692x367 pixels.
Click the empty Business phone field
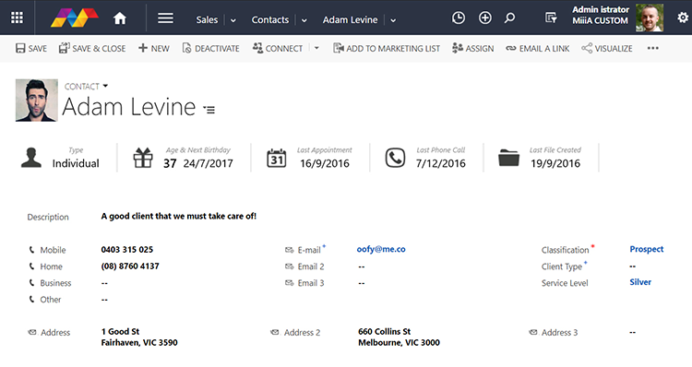[104, 283]
